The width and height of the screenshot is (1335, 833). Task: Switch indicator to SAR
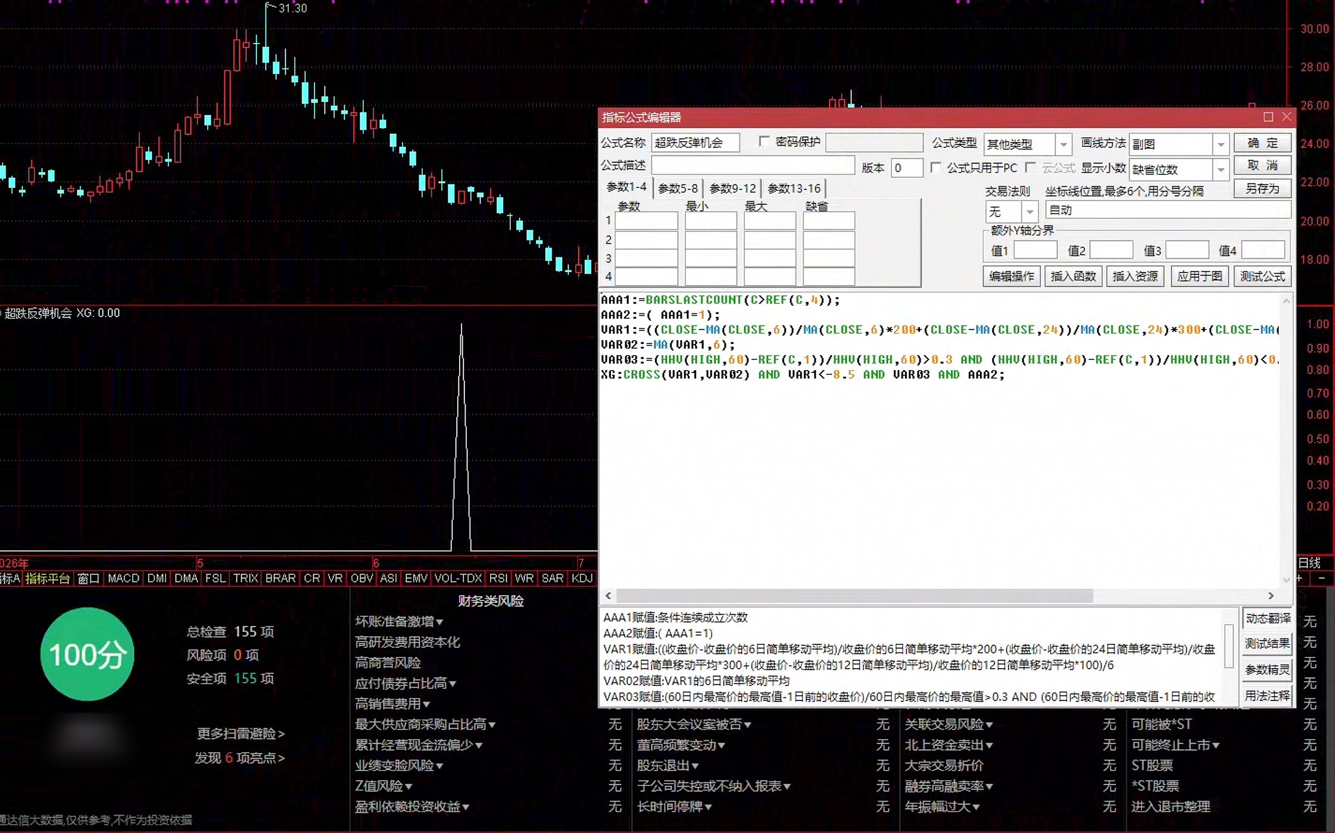(x=553, y=578)
